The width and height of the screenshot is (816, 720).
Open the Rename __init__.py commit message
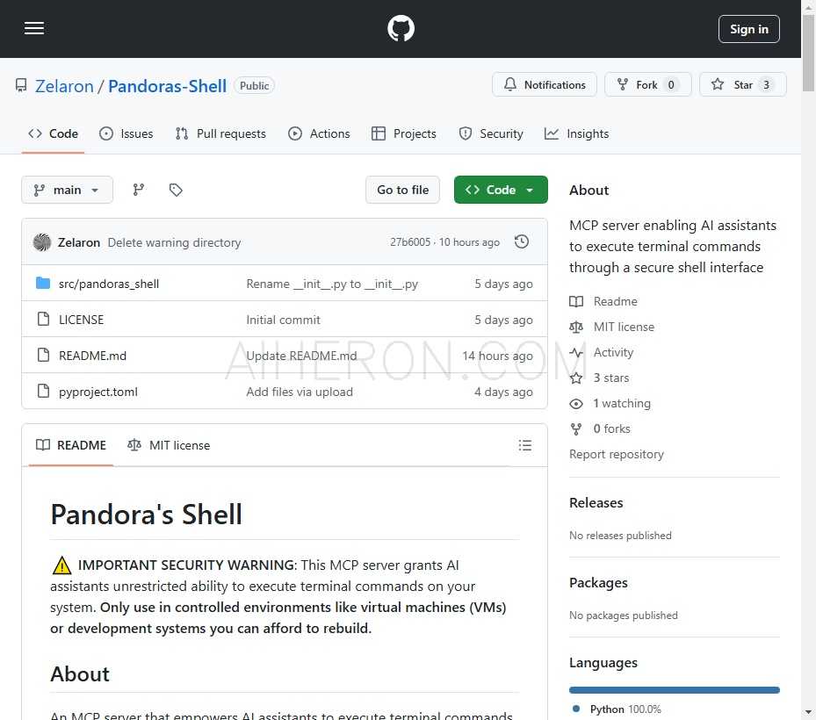332,284
